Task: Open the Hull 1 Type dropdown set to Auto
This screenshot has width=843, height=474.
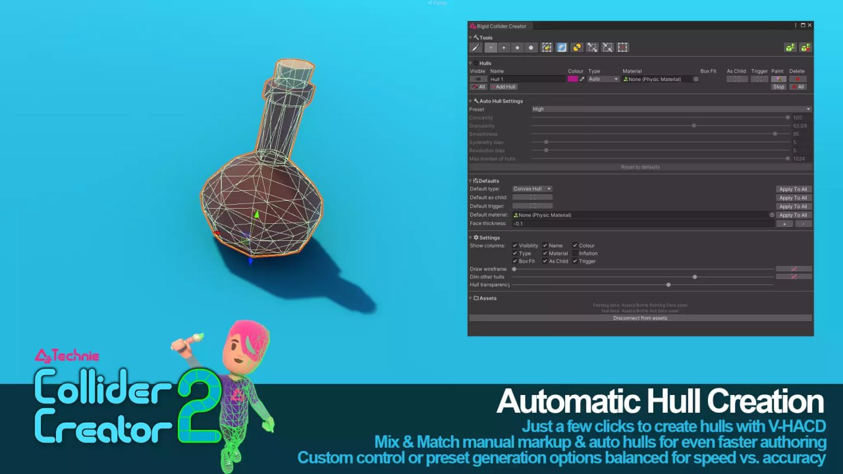Action: 603,79
